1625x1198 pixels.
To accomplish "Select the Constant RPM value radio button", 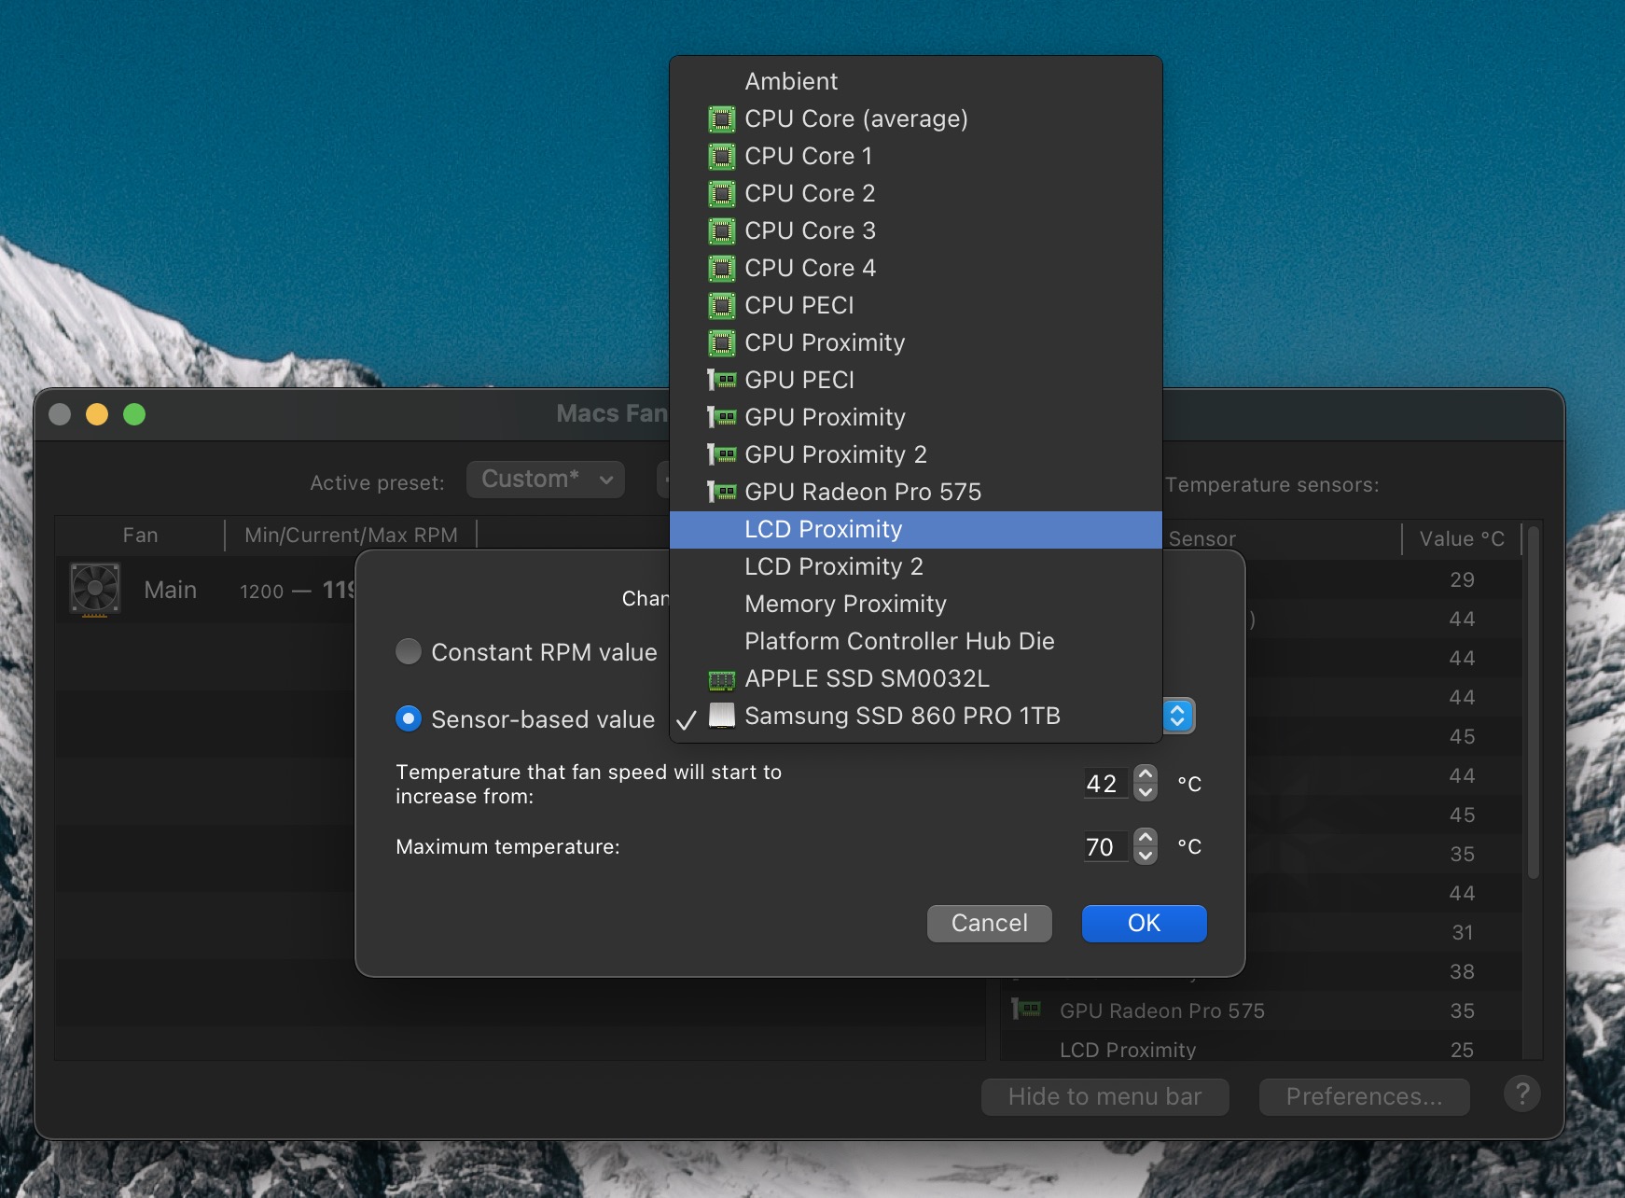I will (409, 651).
